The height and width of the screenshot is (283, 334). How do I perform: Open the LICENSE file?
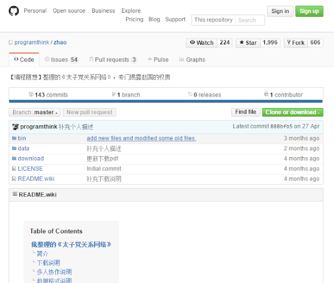pos(30,169)
